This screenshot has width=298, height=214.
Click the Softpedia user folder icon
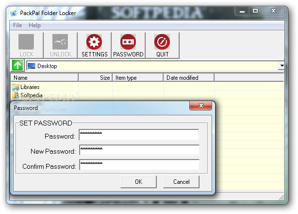click(16, 95)
